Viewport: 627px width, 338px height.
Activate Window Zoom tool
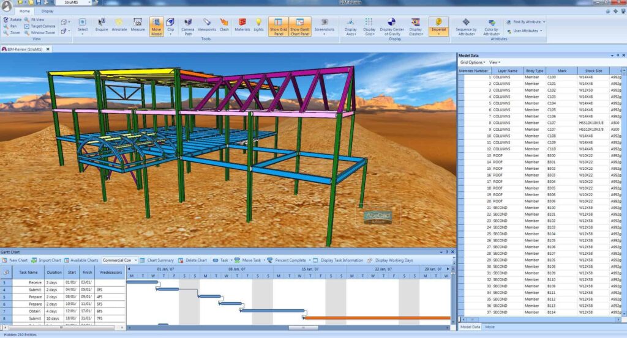click(40, 33)
